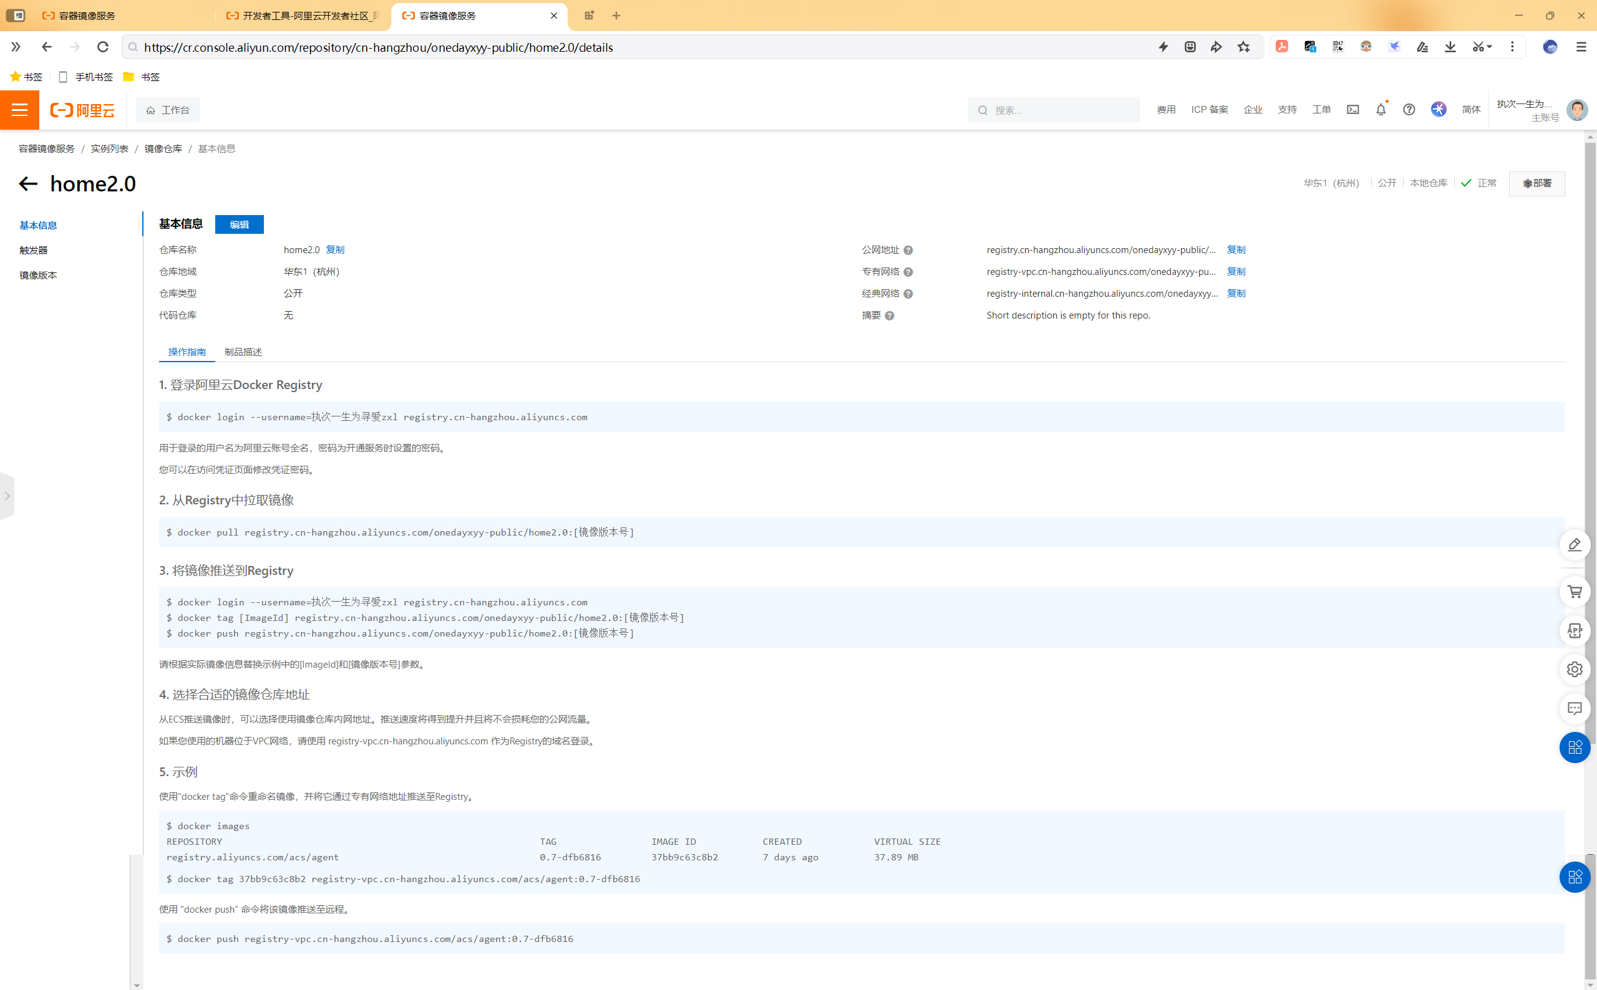Open the 手机书签 bookmark
The image size is (1597, 990).
(86, 77)
